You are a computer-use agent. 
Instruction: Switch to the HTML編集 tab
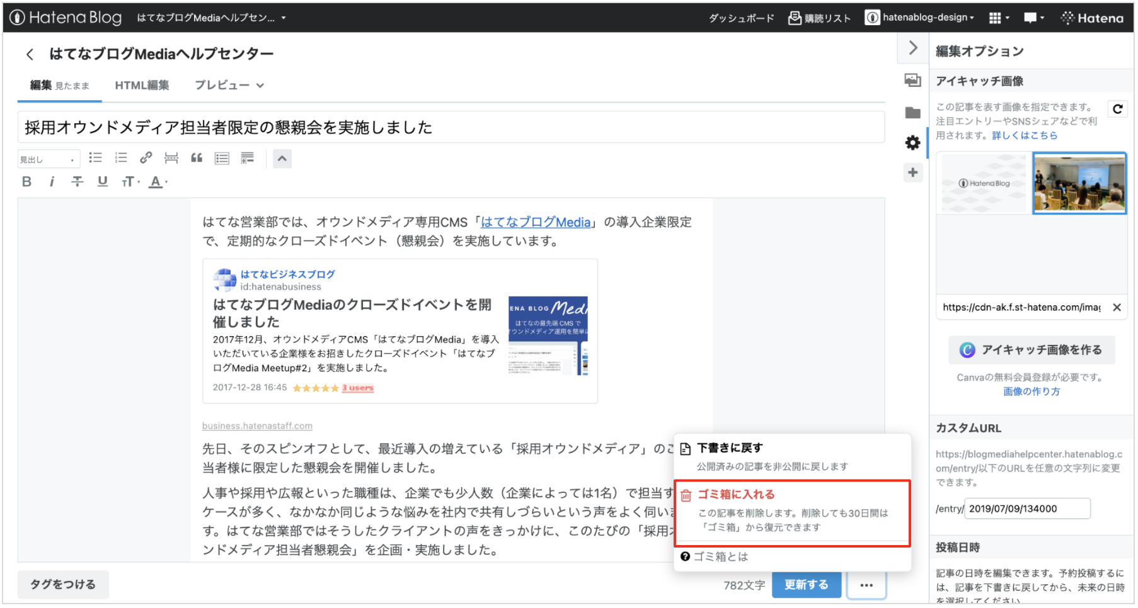click(x=142, y=86)
